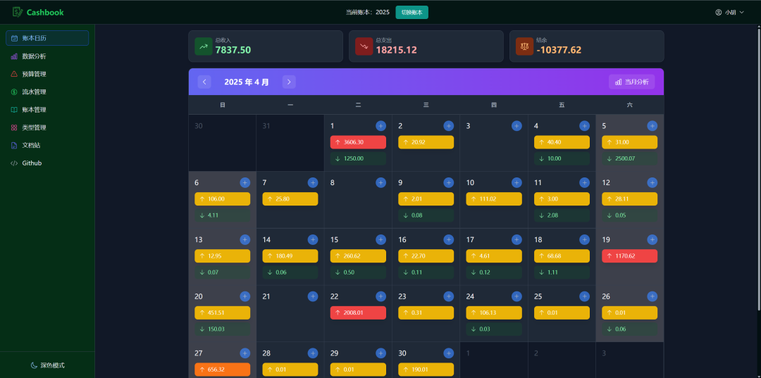Viewport: 761px width, 378px height.
Task: Click the plus icon on April 3
Action: 516,126
